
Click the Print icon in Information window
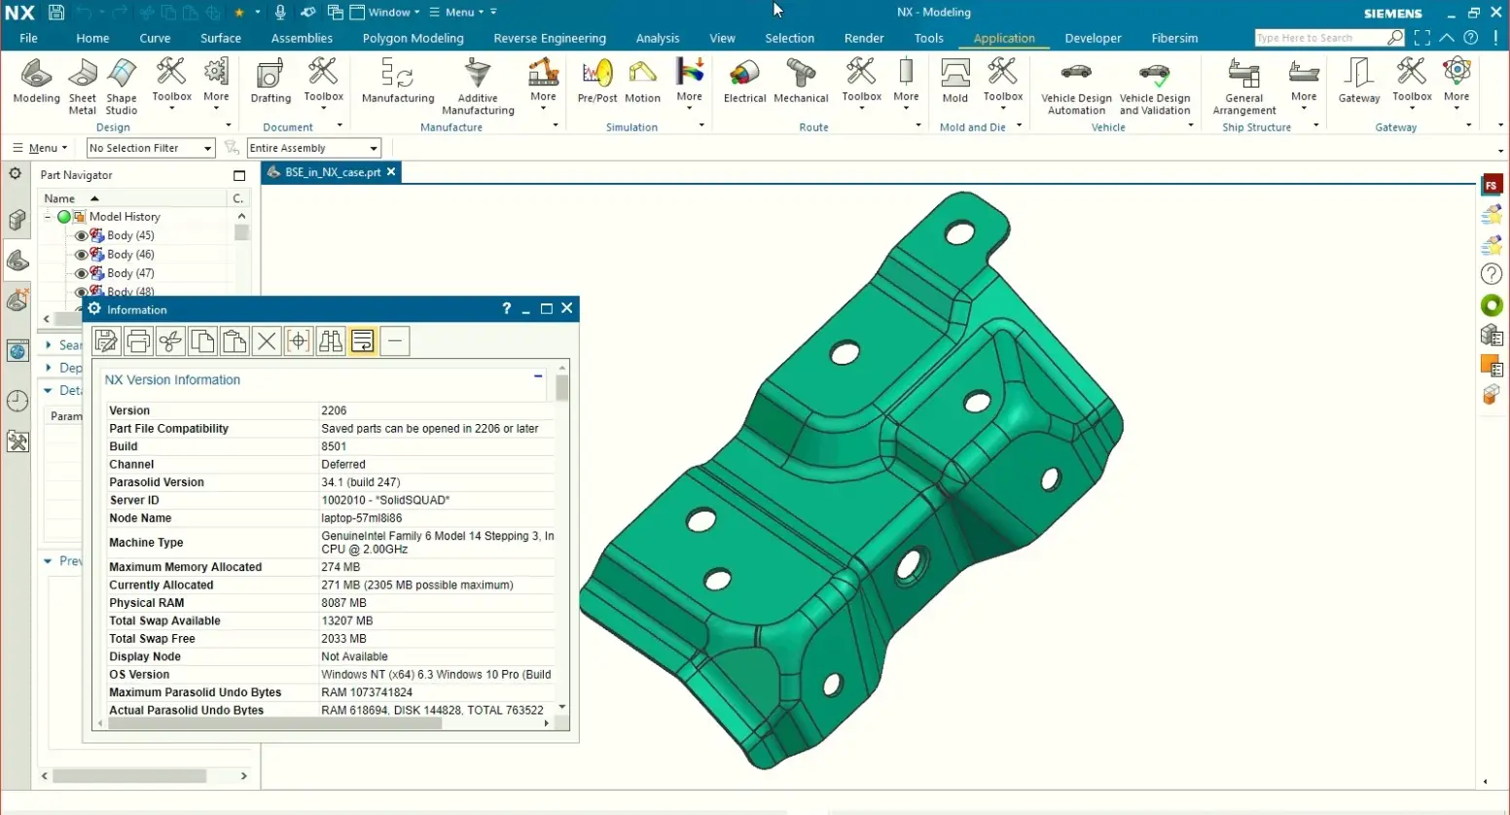click(x=138, y=341)
